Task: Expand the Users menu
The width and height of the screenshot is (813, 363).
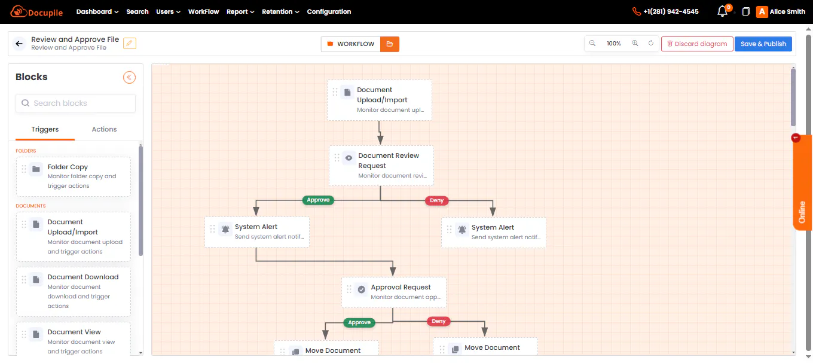Action: coord(168,11)
